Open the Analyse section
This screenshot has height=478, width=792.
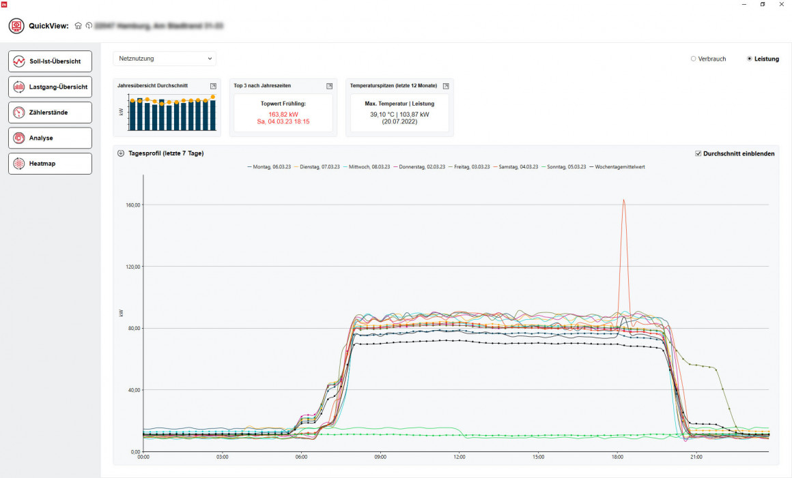(50, 138)
